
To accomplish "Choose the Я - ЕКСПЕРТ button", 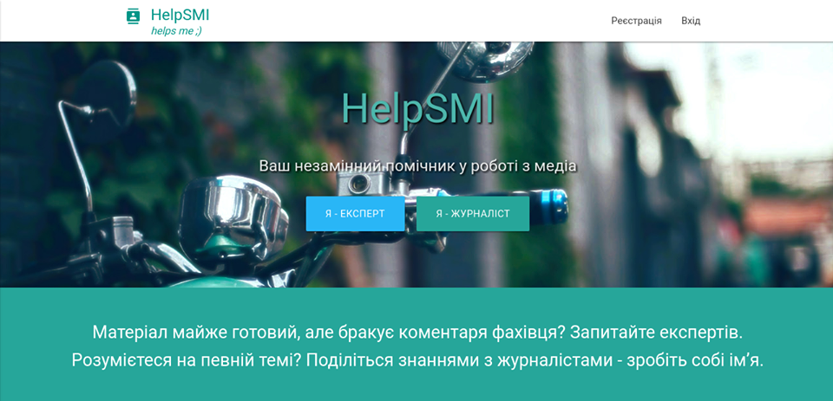I will tap(355, 214).
